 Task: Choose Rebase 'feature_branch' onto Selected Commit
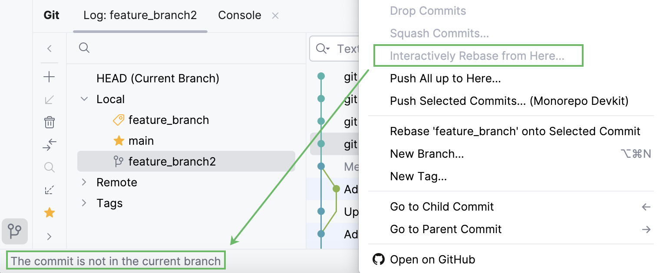point(515,131)
